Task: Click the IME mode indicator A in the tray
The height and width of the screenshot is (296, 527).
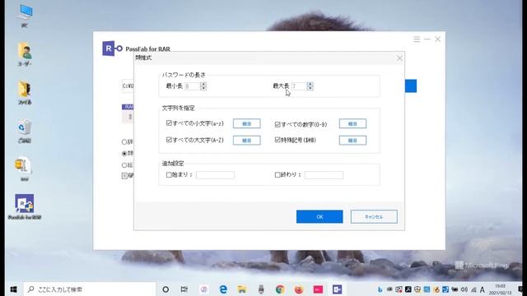Action: pyautogui.click(x=483, y=289)
